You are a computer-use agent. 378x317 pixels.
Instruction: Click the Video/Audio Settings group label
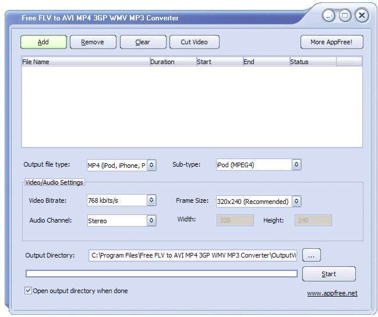[x=54, y=182]
